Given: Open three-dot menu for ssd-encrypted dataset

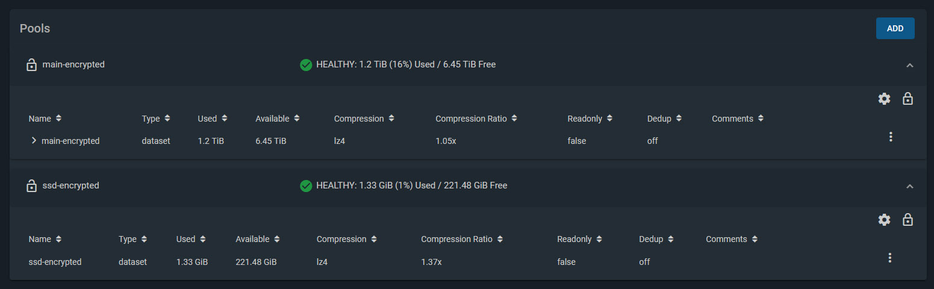Looking at the screenshot, I should tap(889, 258).
